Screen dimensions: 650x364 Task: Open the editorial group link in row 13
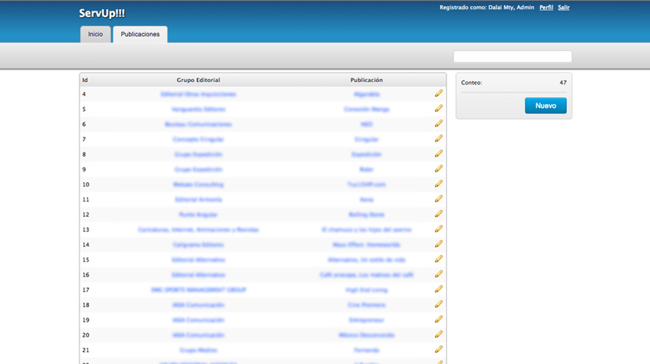pos(198,229)
